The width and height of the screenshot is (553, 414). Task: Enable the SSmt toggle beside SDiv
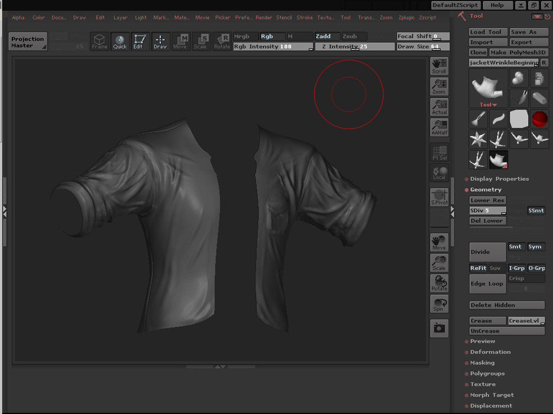[x=536, y=211]
